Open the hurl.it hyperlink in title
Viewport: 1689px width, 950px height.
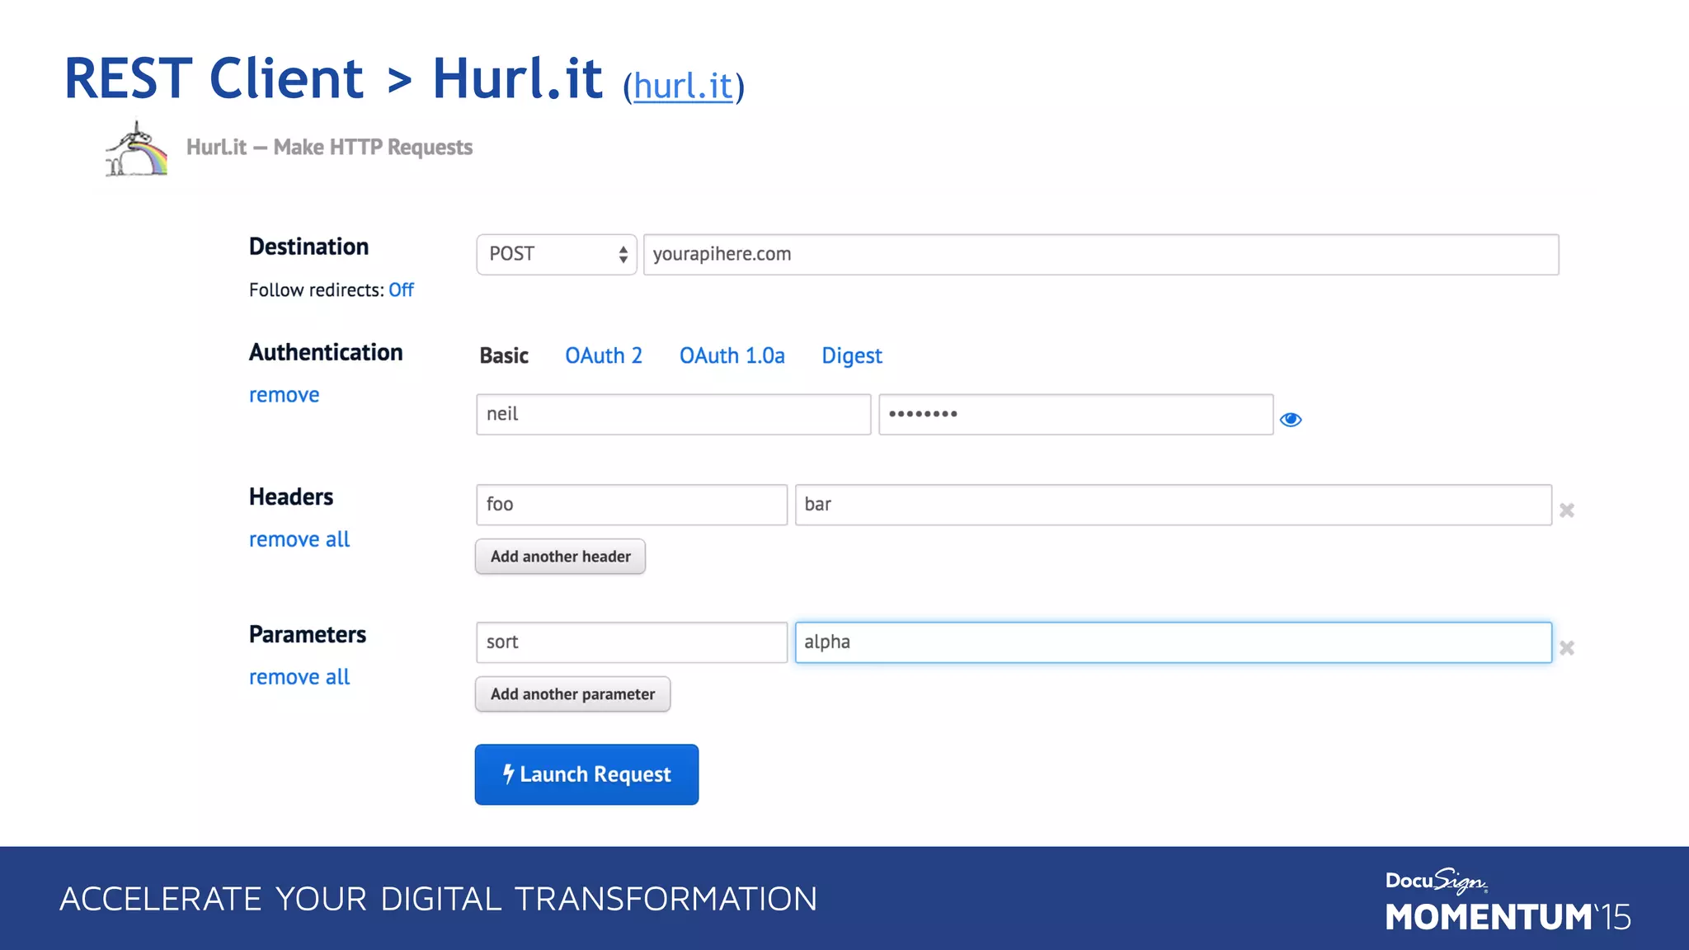[683, 86]
